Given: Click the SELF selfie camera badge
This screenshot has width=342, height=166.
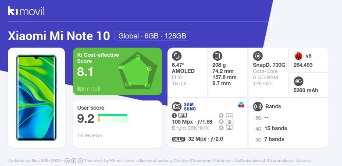Looking at the screenshot, I should [x=178, y=139].
